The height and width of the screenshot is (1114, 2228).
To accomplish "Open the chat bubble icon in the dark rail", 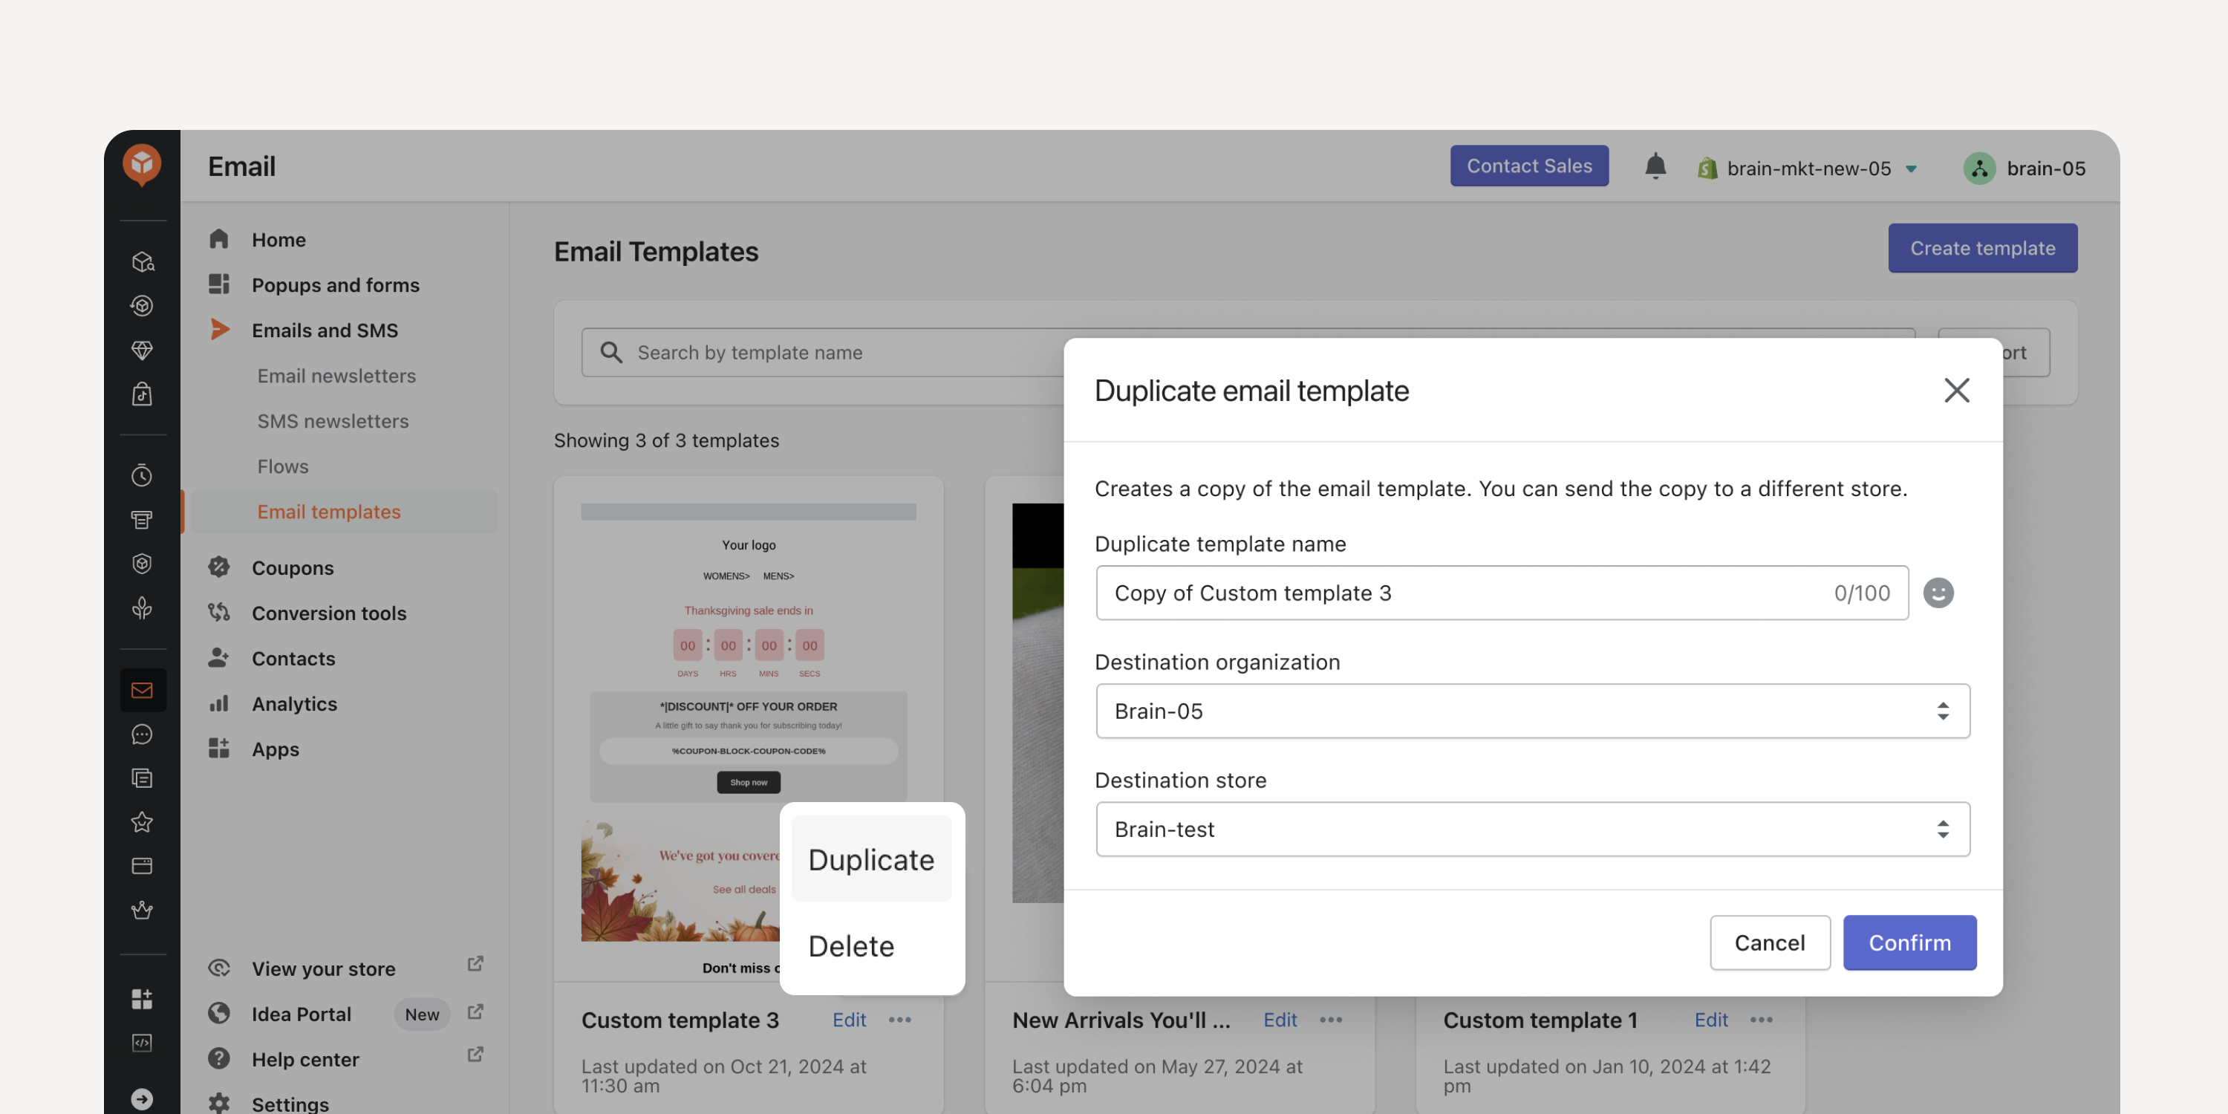I will point(142,734).
